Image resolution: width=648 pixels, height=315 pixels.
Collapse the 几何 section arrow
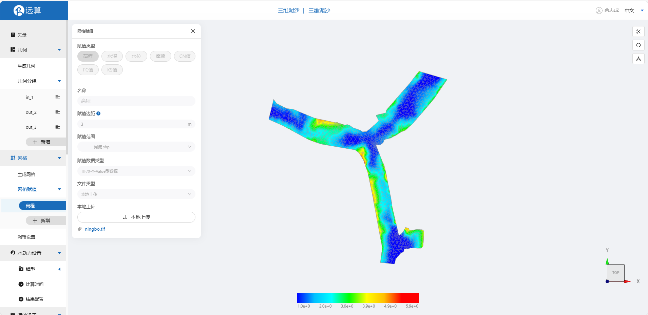tap(59, 50)
